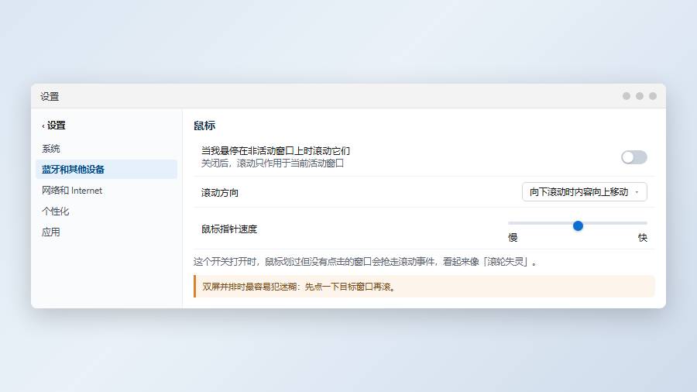Click the 当我悬停在非活动窗口上时滚动它们 label
Screen dimensions: 697x392
pos(276,151)
